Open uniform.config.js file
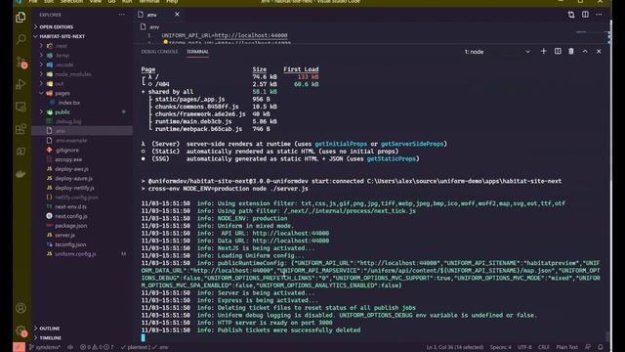 [75, 254]
